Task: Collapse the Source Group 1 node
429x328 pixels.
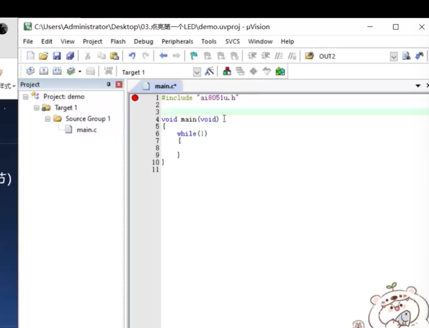Action: [47, 119]
